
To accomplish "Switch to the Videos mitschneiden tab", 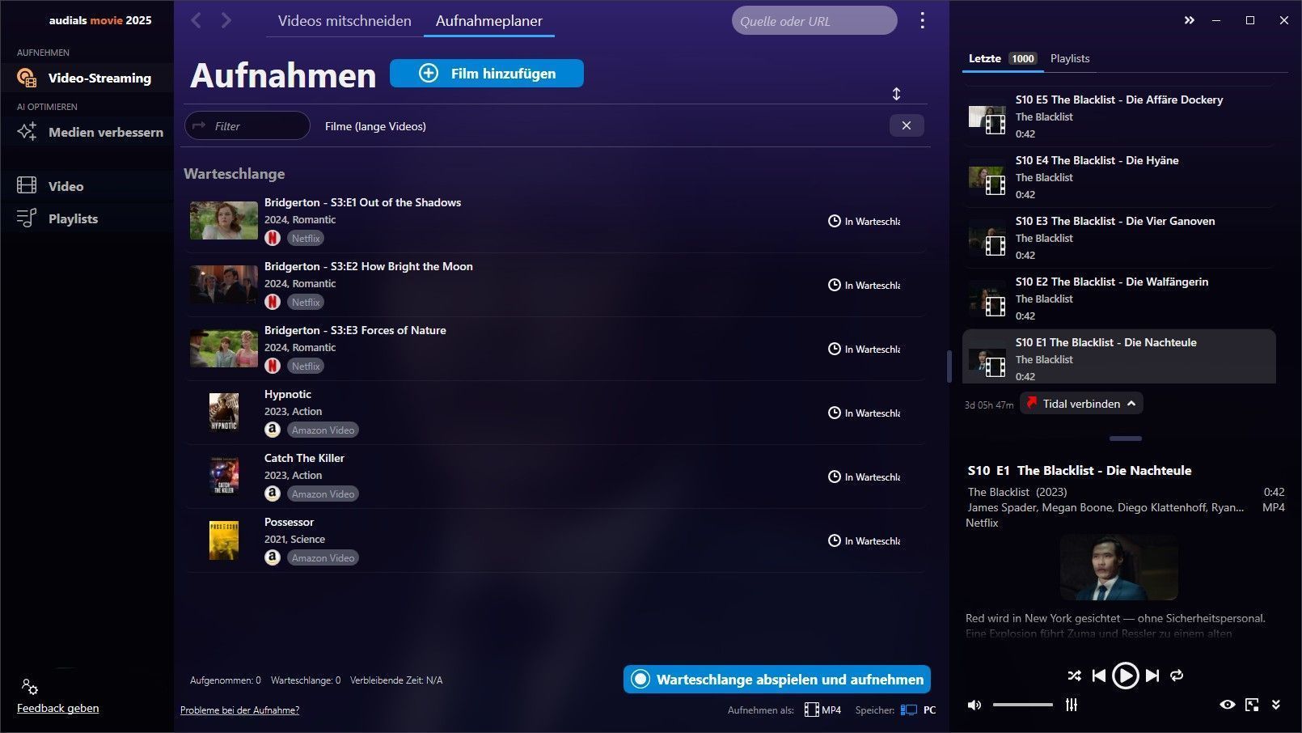I will [x=345, y=21].
